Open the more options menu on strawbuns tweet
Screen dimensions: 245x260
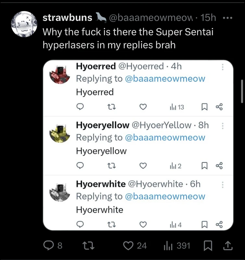[x=228, y=18]
